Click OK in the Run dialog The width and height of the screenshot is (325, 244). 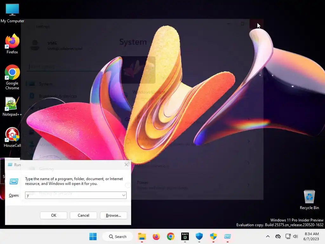pos(53,215)
